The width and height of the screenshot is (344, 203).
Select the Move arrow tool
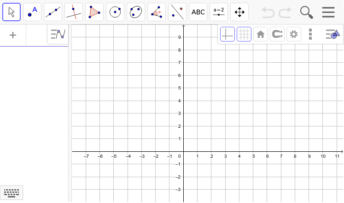(x=12, y=12)
